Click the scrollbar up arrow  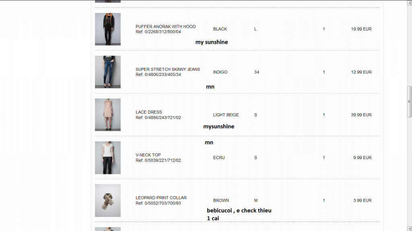(409, 3)
